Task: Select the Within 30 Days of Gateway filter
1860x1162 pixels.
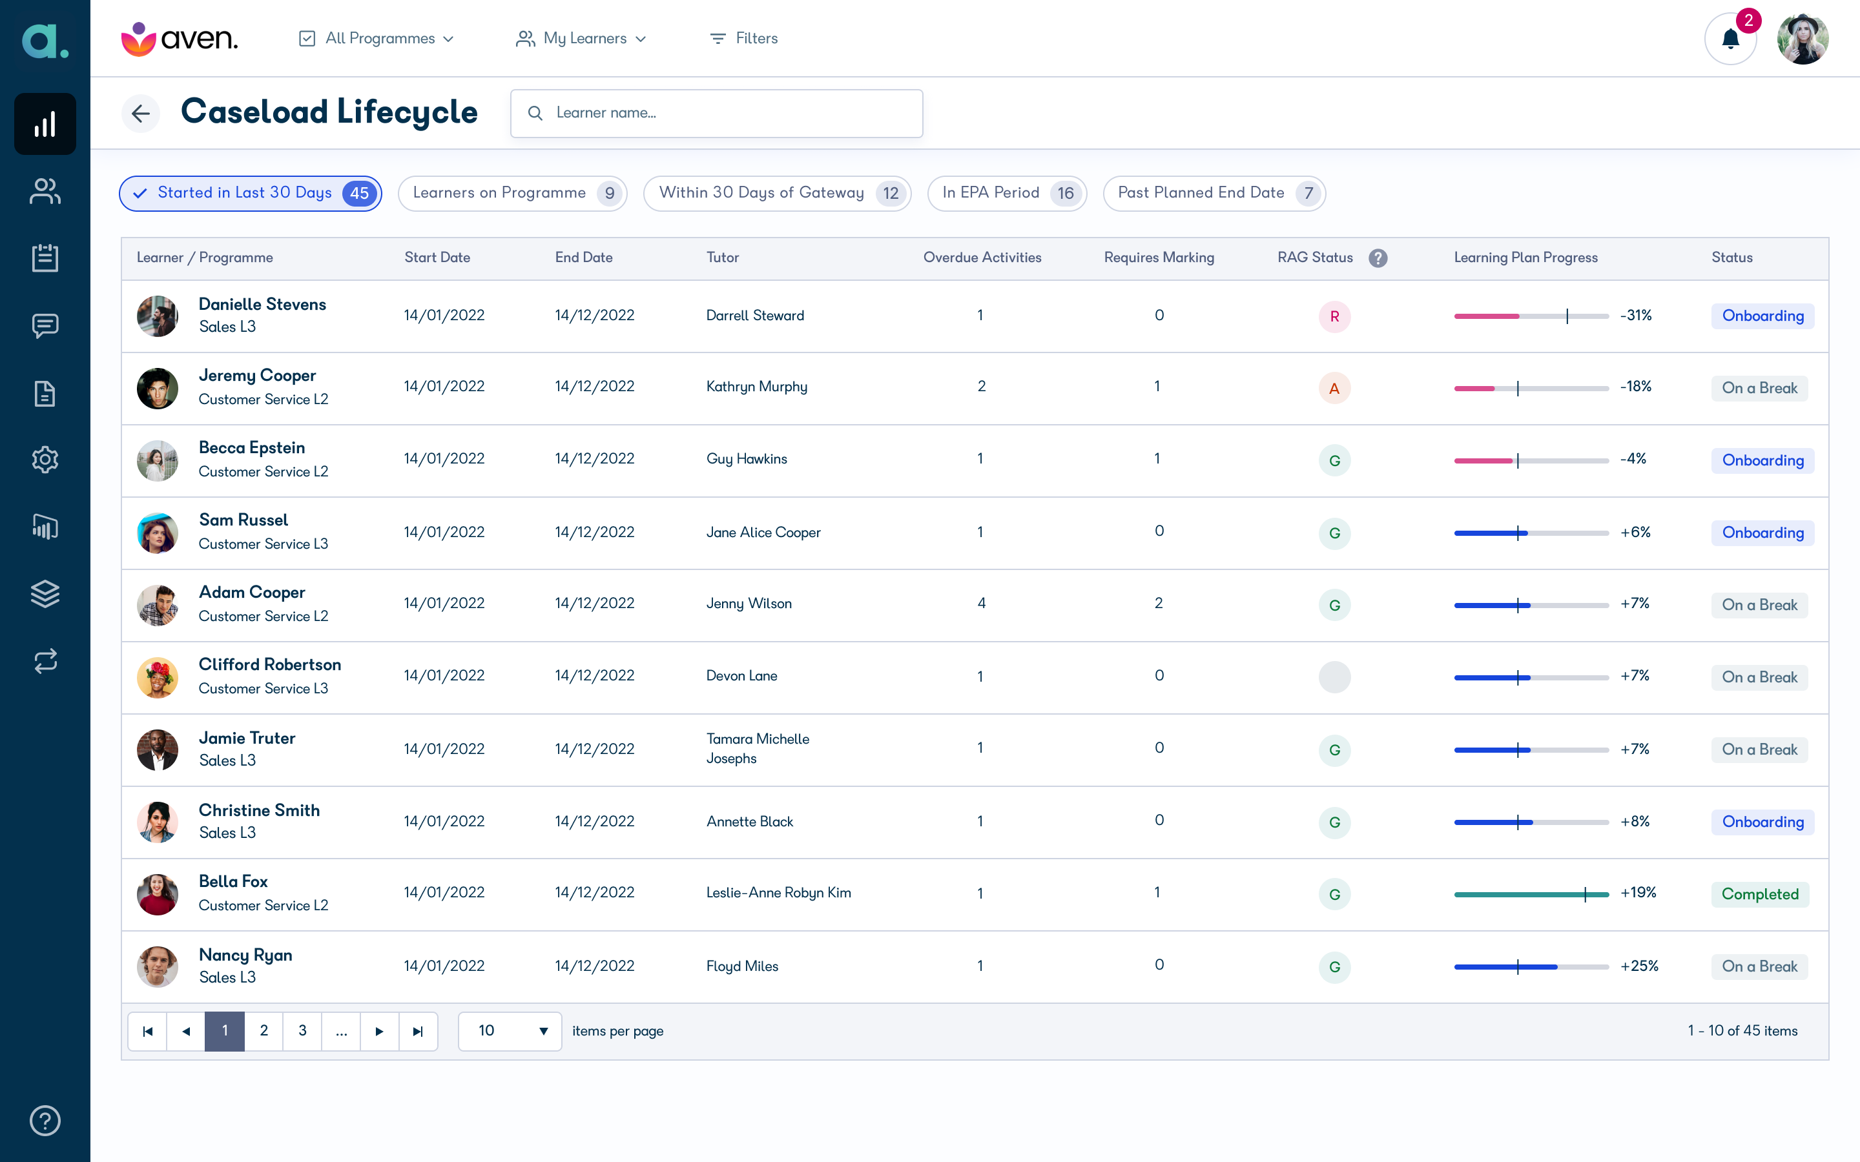Action: 777,193
